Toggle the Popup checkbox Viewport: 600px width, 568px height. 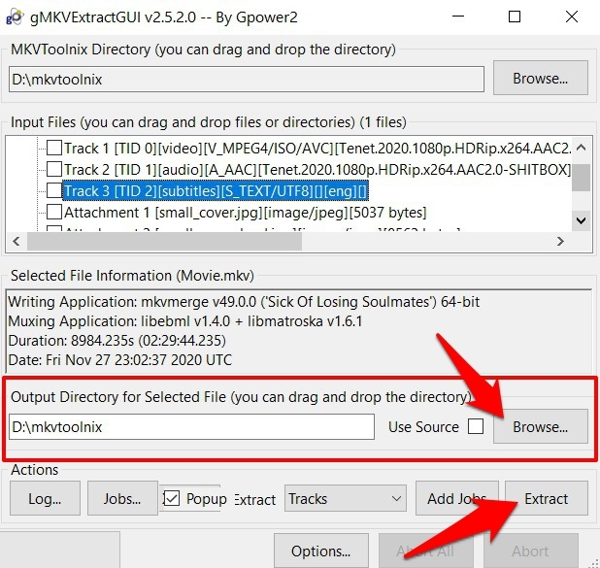pos(171,498)
